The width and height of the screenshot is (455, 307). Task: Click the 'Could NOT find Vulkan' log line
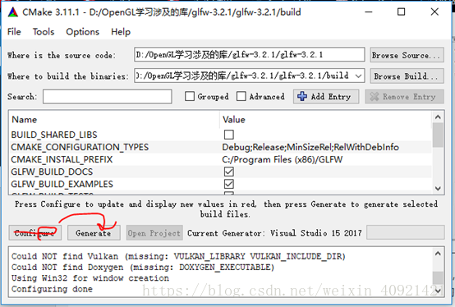point(178,256)
